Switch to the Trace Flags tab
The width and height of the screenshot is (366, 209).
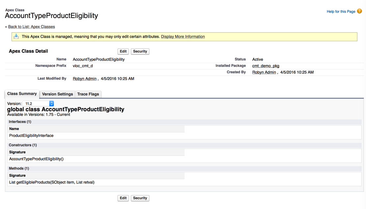click(x=88, y=94)
